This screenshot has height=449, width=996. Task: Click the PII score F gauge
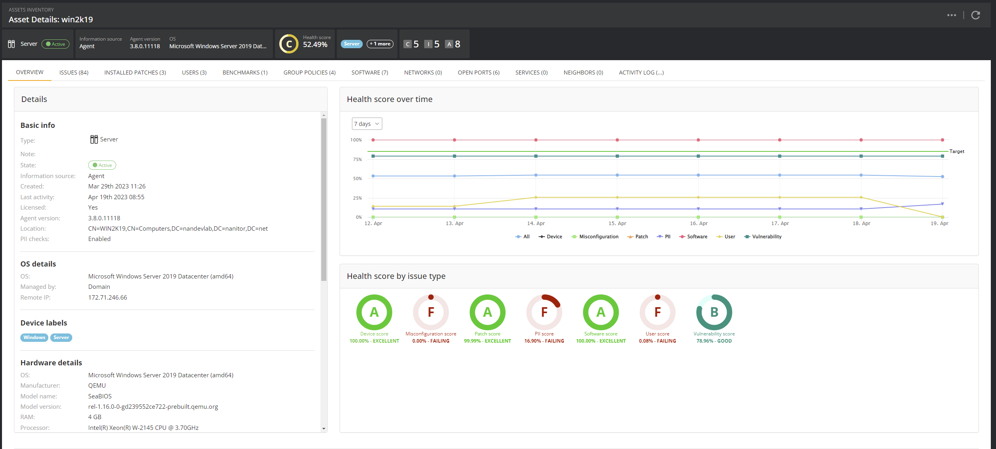544,312
